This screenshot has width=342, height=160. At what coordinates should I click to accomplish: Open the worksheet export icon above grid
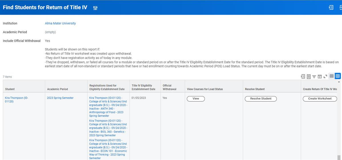pyautogui.click(x=308, y=76)
